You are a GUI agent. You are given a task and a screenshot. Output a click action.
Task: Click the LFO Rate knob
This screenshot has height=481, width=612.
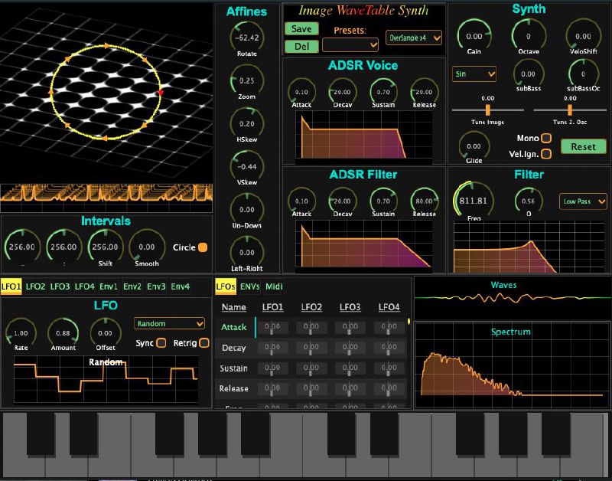(x=21, y=333)
